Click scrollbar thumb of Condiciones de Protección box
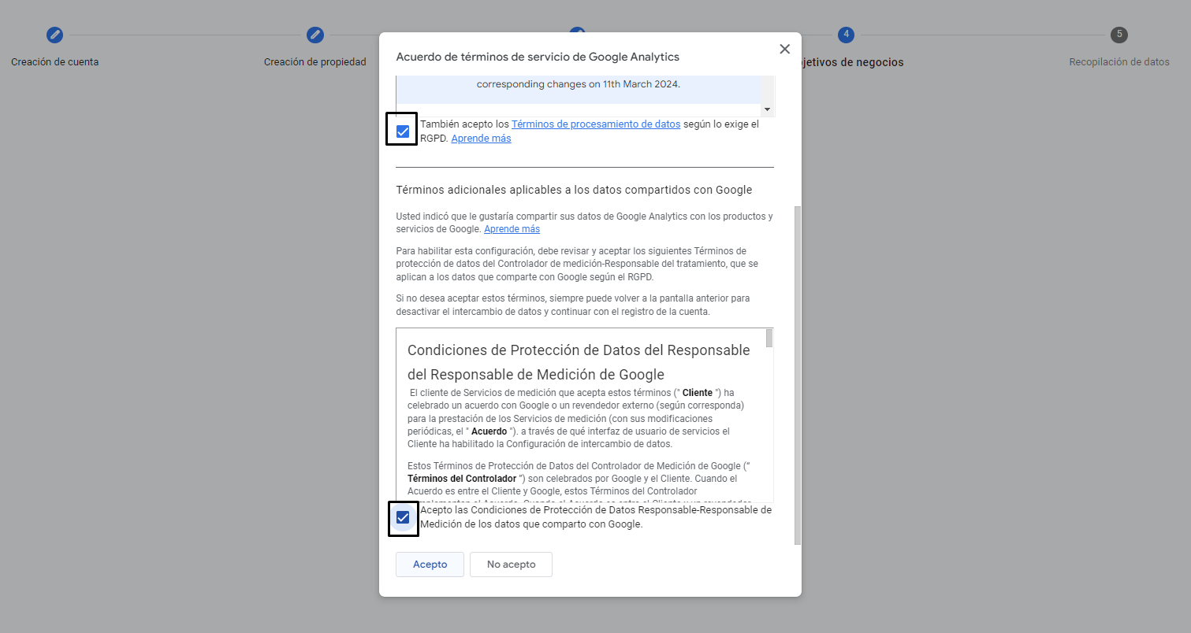The image size is (1191, 633). [769, 339]
